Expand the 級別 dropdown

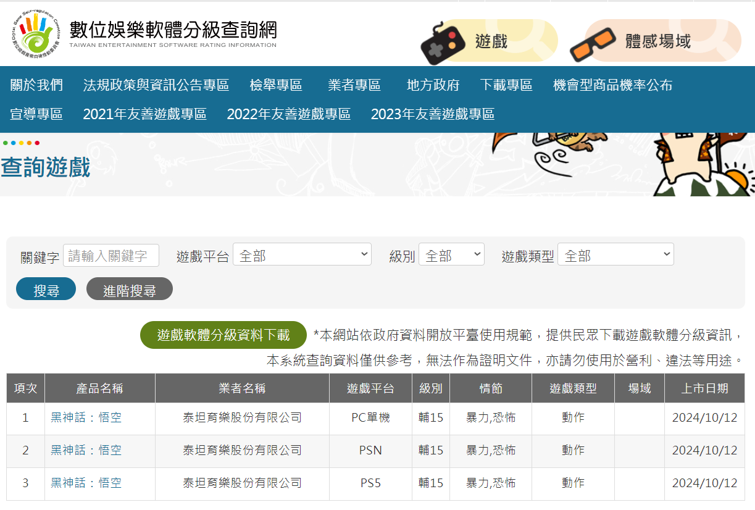pyautogui.click(x=451, y=254)
